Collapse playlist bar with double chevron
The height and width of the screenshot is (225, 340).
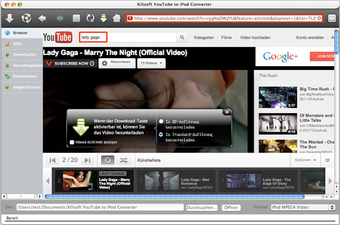click(328, 160)
